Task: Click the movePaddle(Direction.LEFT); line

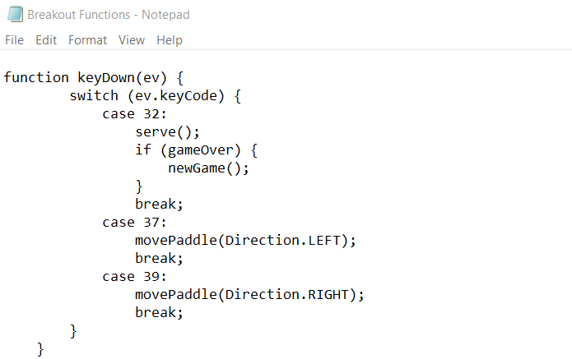Action: coord(245,240)
